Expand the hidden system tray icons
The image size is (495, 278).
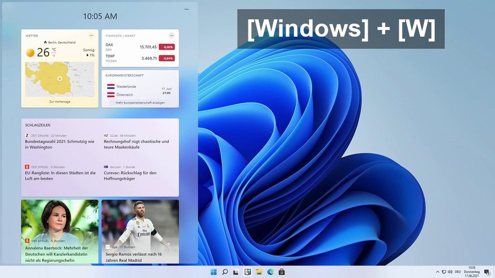click(437, 272)
